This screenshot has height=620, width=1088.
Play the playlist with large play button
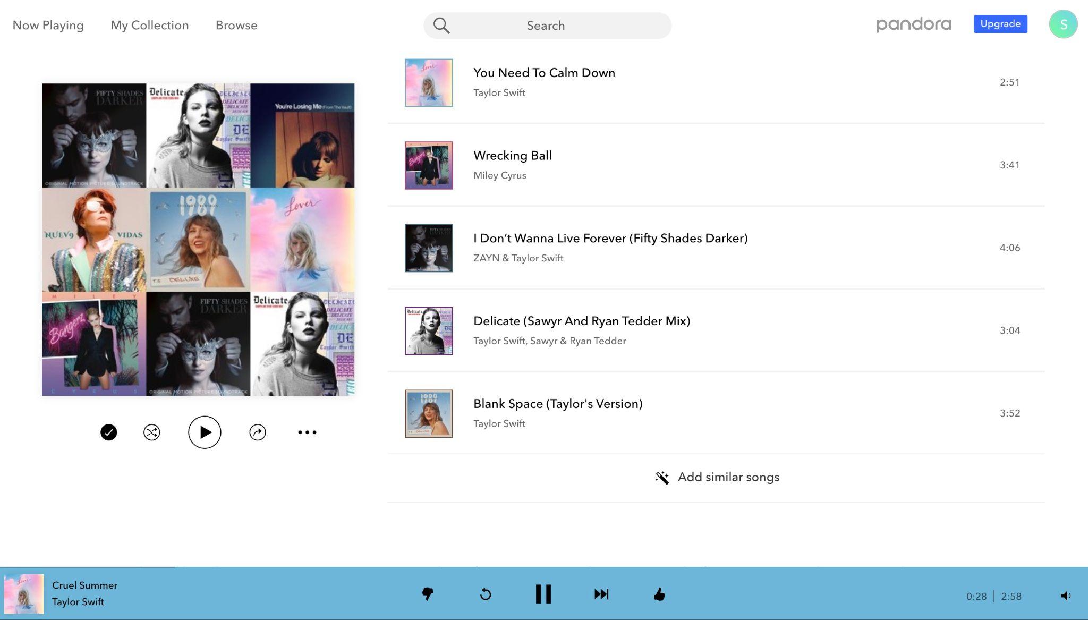[205, 432]
